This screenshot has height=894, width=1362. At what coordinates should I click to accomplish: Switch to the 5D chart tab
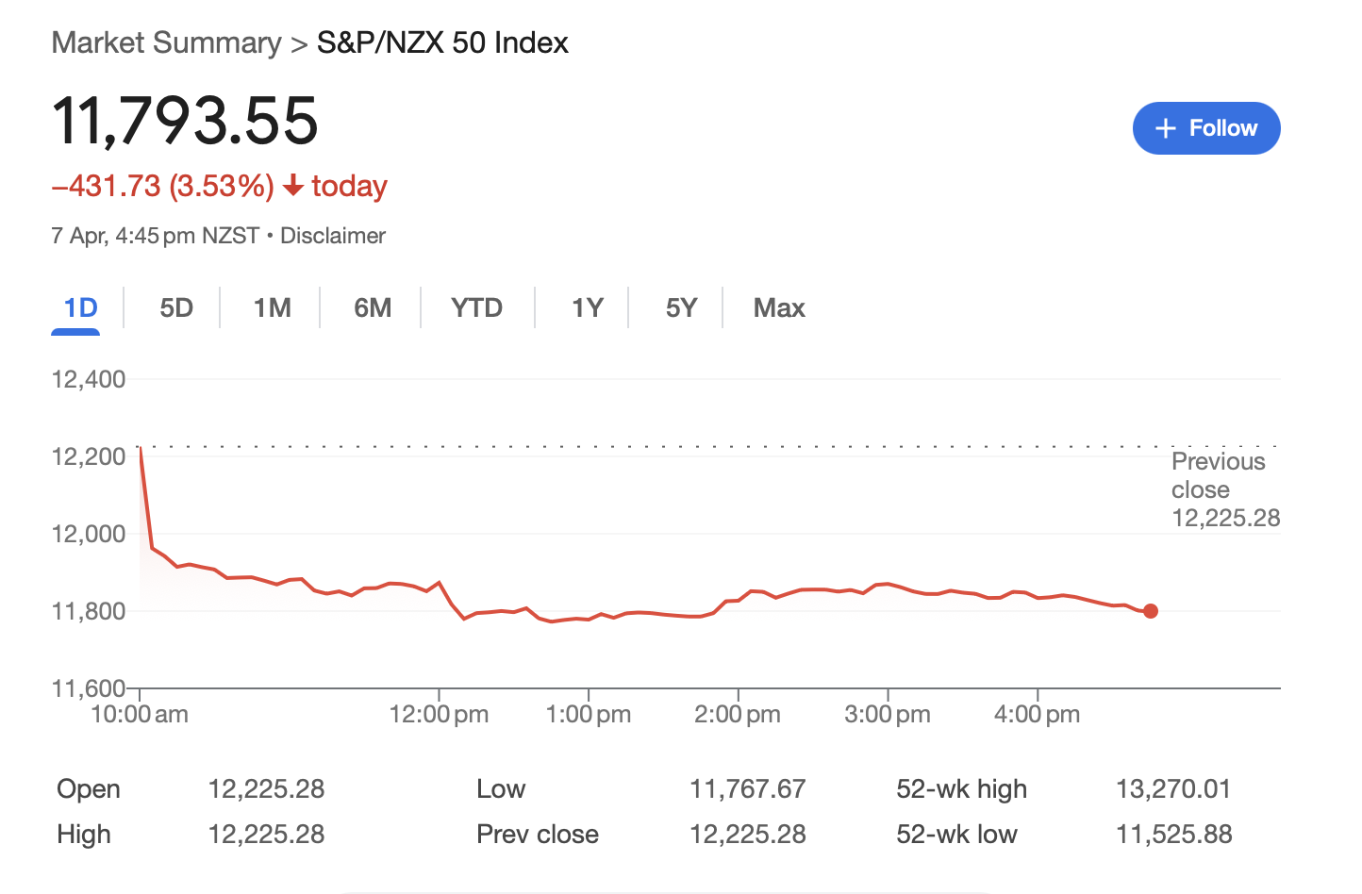coord(176,308)
